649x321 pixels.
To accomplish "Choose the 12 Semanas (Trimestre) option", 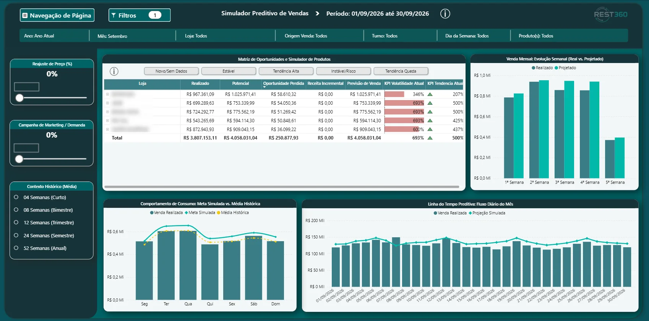I will pyautogui.click(x=16, y=222).
